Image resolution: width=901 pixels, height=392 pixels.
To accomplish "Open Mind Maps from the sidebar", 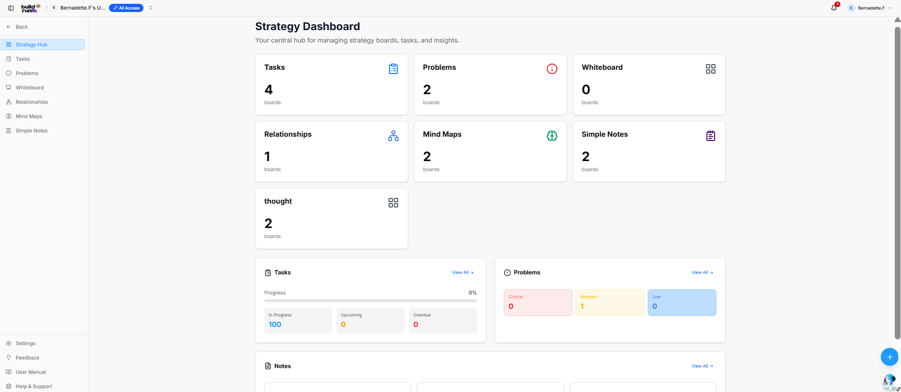I will pos(43,116).
